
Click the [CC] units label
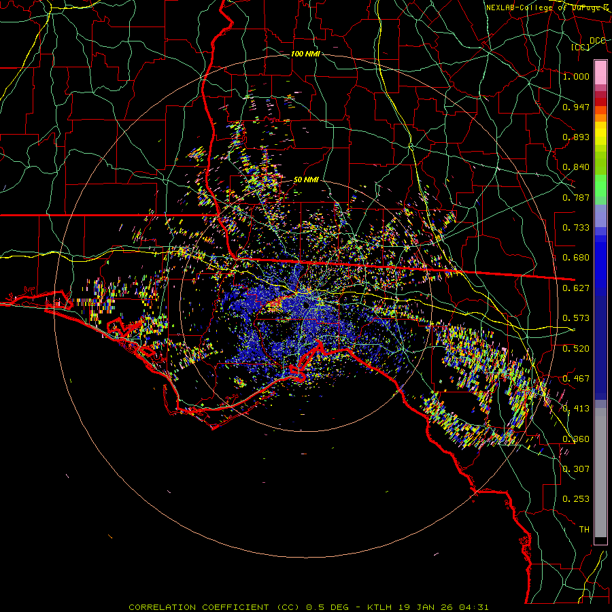click(x=581, y=47)
